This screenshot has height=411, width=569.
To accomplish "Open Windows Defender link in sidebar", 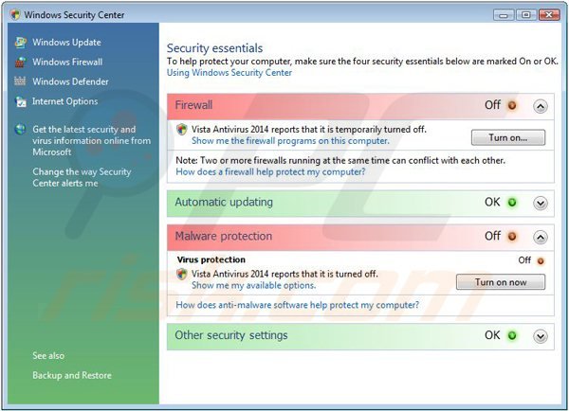I will point(70,81).
